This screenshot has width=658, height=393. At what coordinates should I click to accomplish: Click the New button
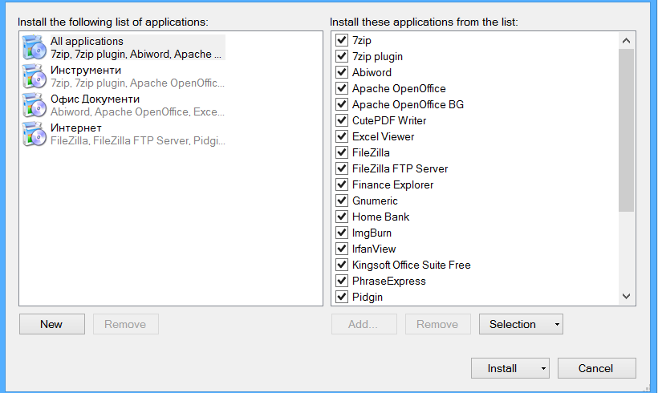click(52, 324)
